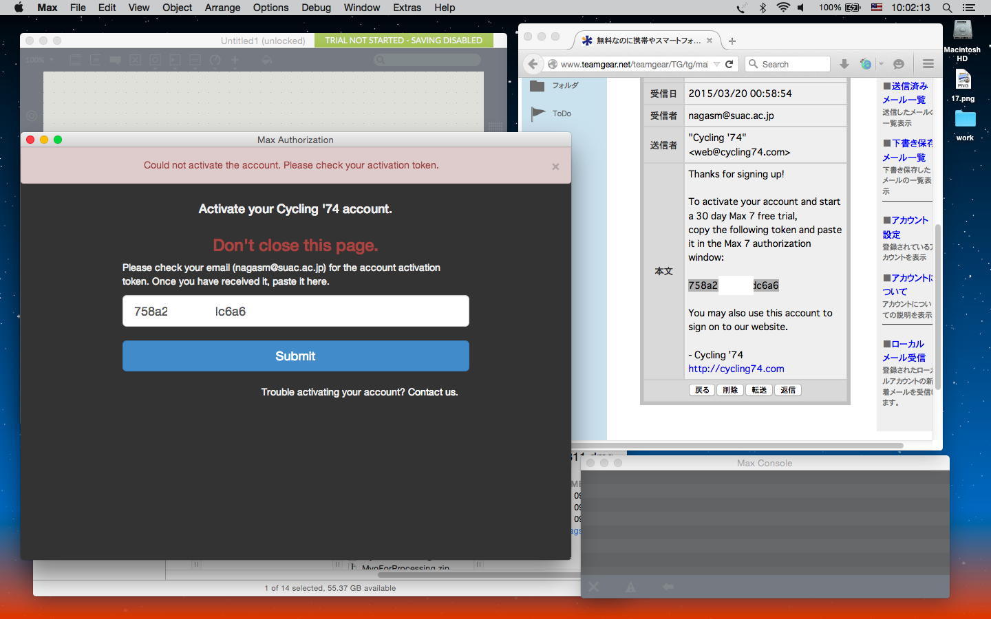Click the 削除 delete button
991x619 pixels.
[730, 390]
